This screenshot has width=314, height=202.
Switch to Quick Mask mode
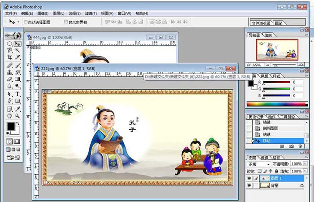click(17, 141)
